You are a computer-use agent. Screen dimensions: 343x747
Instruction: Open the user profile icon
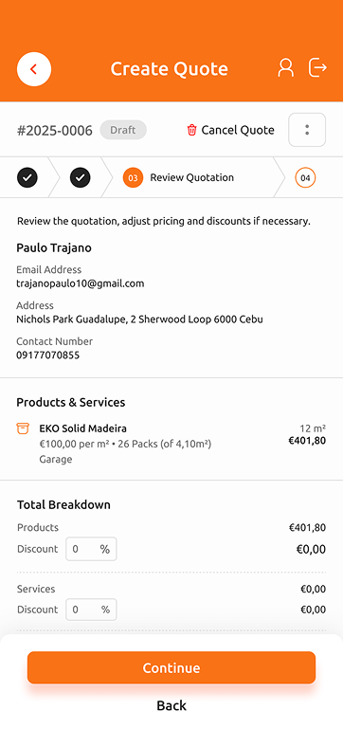pos(286,67)
